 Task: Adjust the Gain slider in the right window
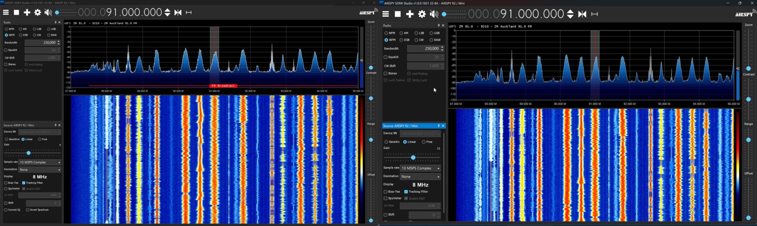[x=413, y=158]
